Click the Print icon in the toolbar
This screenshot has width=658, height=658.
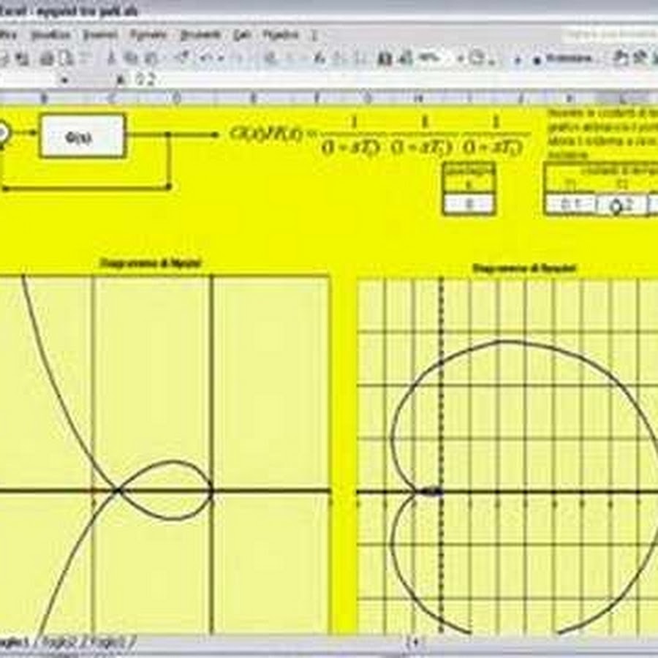(x=47, y=58)
